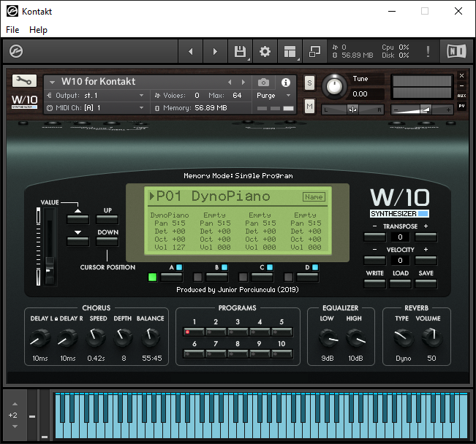Open the Help menu

click(x=38, y=30)
